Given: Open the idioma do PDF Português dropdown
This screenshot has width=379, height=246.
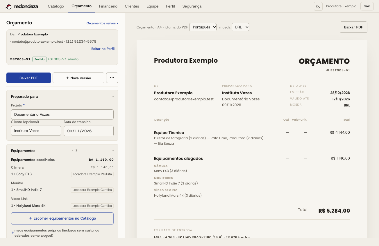Looking at the screenshot, I should pyautogui.click(x=203, y=27).
